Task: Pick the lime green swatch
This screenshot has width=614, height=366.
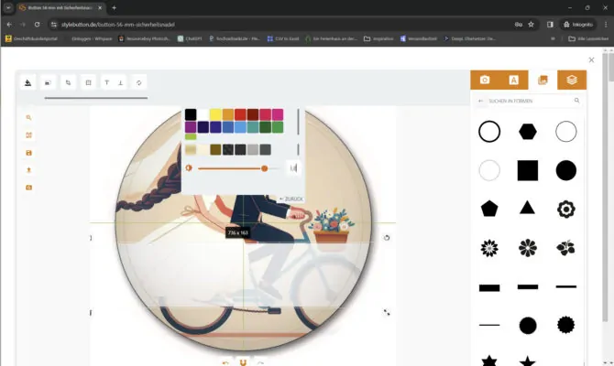Action: coord(191,136)
